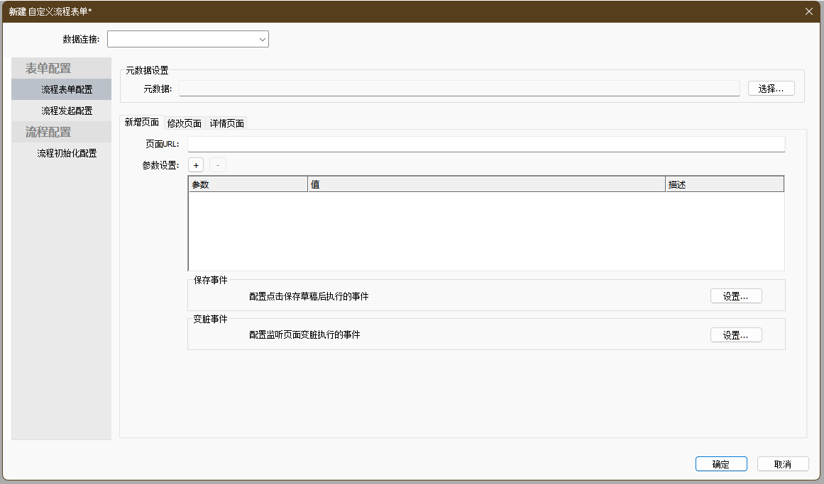Viewport: 824px width, 484px height.
Task: Confirm with the 确定 button
Action: [x=721, y=464]
